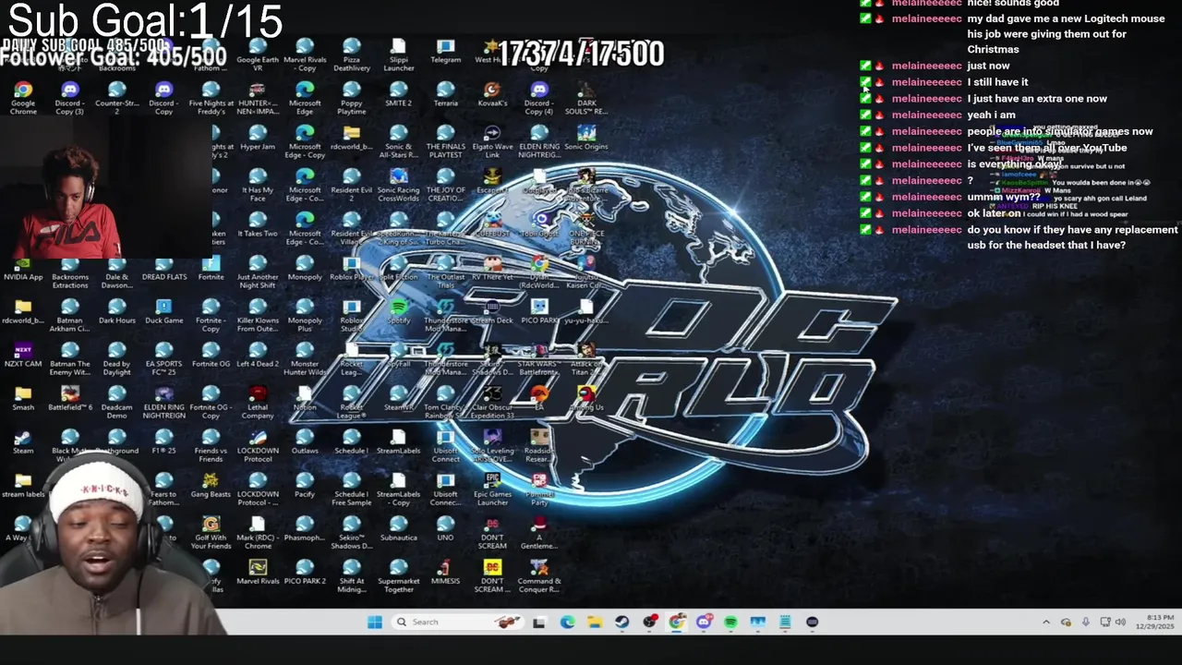The image size is (1182, 665).
Task: Open Task View from the taskbar
Action: pos(539,622)
